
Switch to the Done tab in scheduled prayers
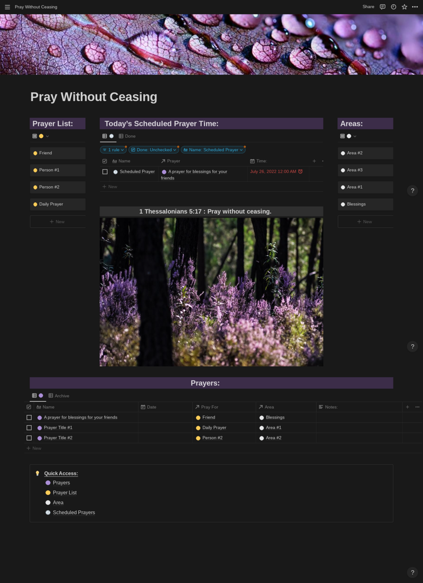127,136
